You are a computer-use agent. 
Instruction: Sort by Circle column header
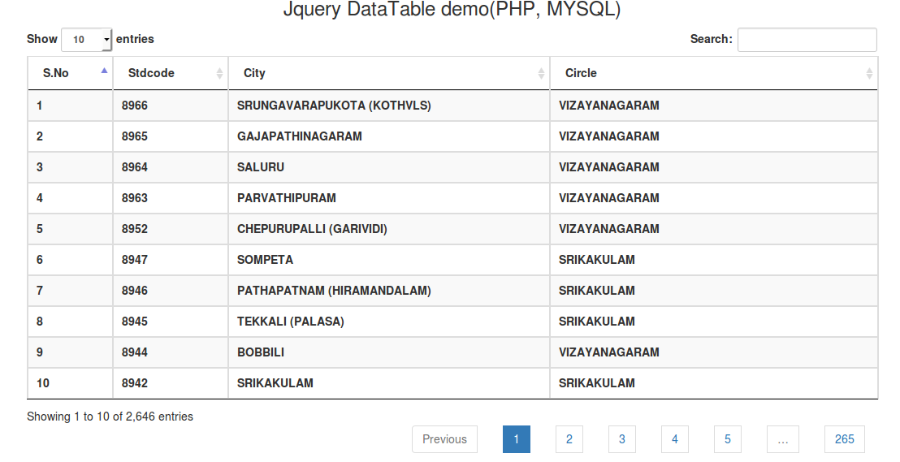click(x=714, y=73)
